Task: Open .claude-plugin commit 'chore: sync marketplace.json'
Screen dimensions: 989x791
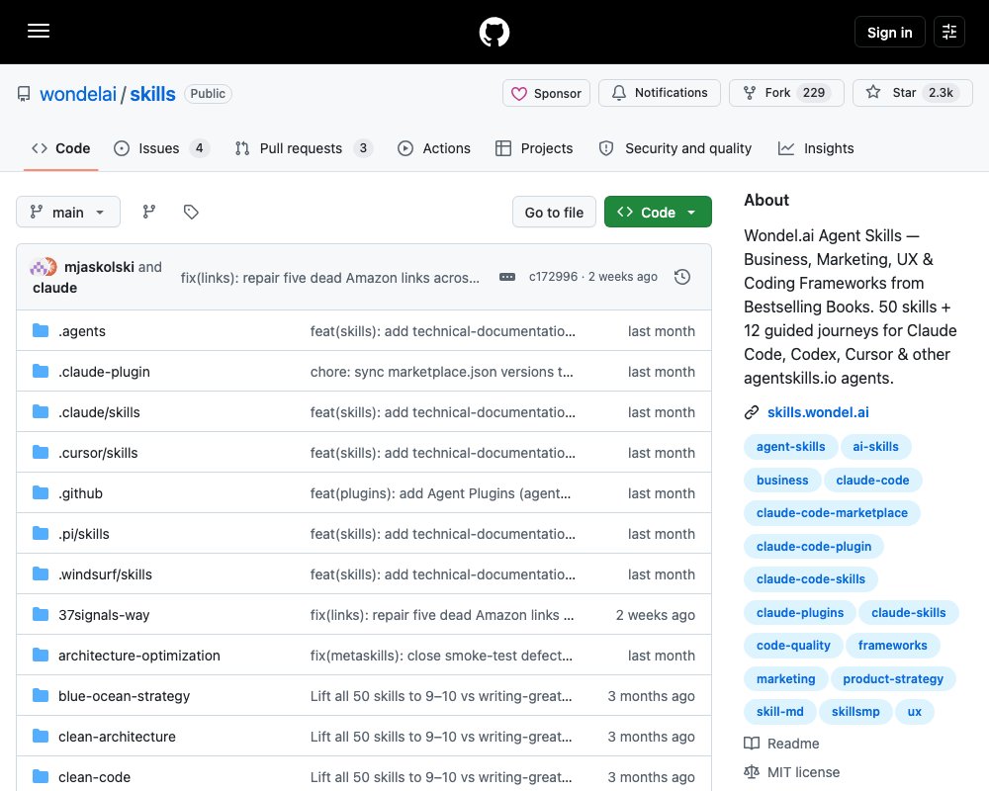Action: click(x=441, y=372)
